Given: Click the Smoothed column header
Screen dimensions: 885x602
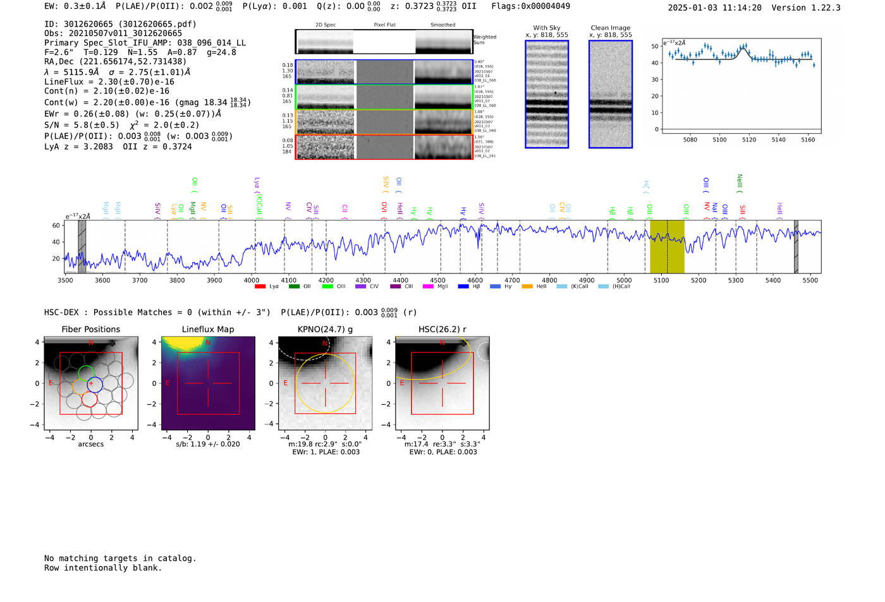Looking at the screenshot, I should pos(443,25).
